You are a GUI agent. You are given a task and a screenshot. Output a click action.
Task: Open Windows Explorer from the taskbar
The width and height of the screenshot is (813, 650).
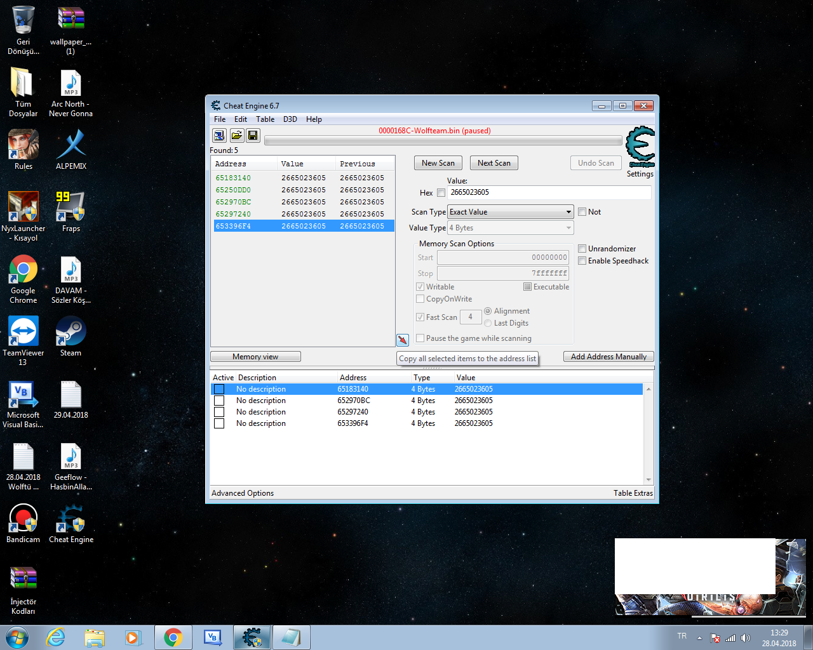click(95, 637)
